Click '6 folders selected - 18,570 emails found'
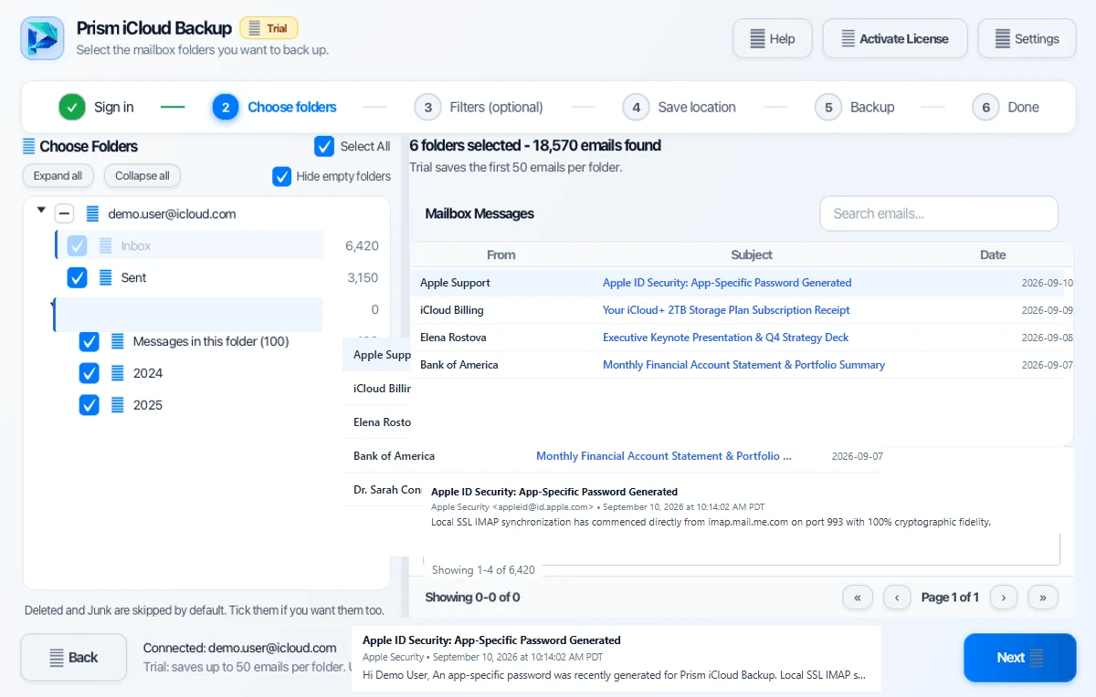Image resolution: width=1096 pixels, height=697 pixels. [x=535, y=146]
